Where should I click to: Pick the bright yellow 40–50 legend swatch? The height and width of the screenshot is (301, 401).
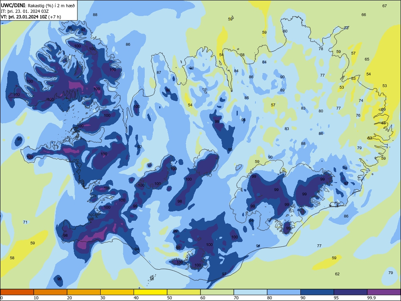pos(150,292)
